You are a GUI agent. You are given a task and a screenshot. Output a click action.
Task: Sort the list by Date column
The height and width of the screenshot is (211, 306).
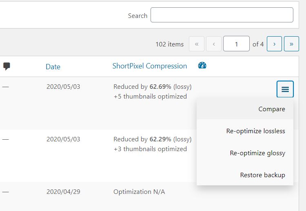pos(53,67)
